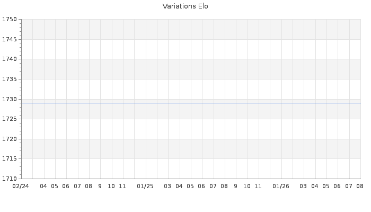The height and width of the screenshot is (212, 371).
Task: Click the 01/26 date label
Action: tap(281, 187)
